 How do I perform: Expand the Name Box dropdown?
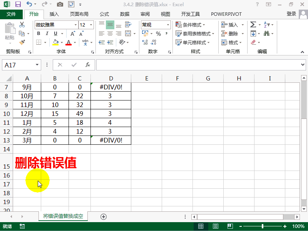coord(37,65)
